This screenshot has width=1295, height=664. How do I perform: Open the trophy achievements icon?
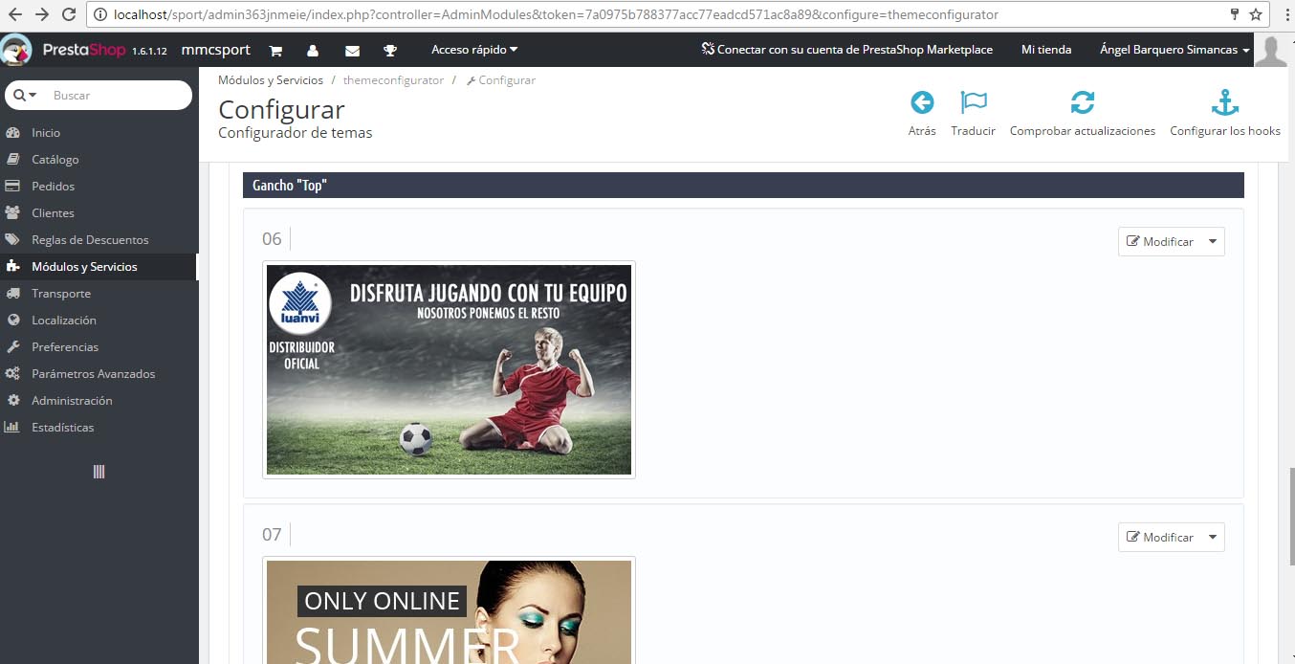pos(390,50)
